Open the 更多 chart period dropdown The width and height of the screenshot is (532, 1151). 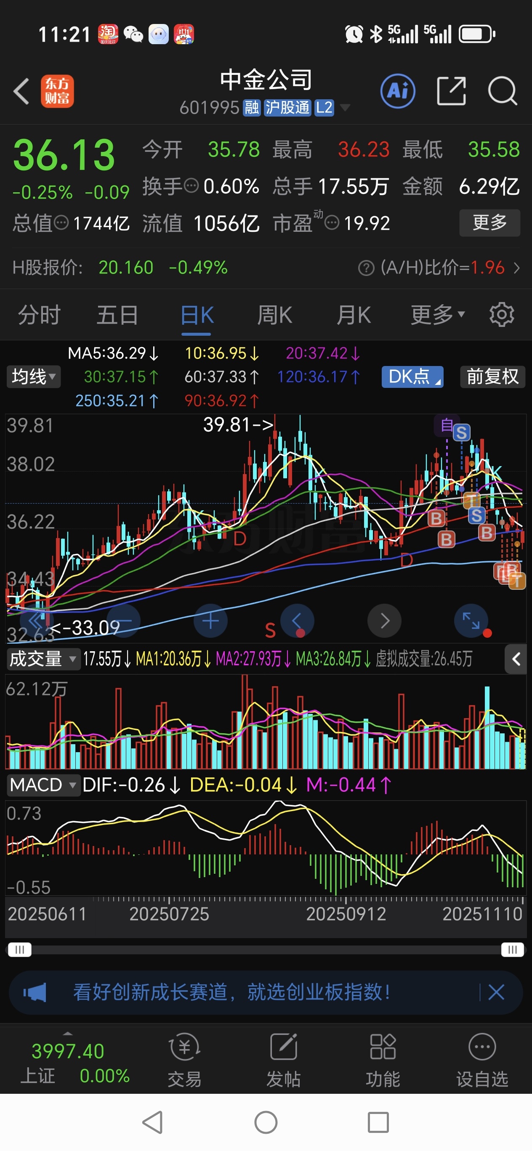tap(438, 315)
